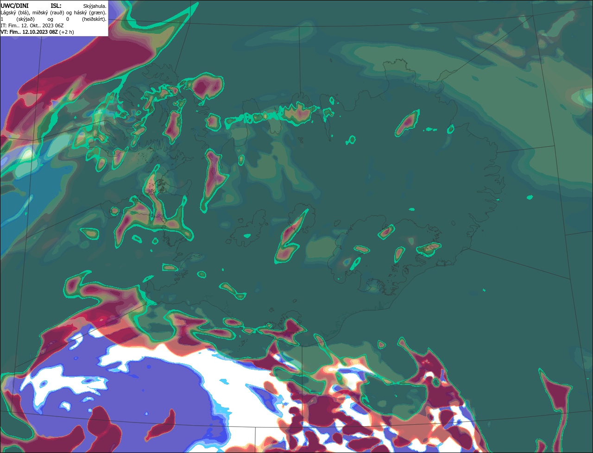
Task: Click the 'Lágský (blá)' legend text
Action: [x=15, y=13]
